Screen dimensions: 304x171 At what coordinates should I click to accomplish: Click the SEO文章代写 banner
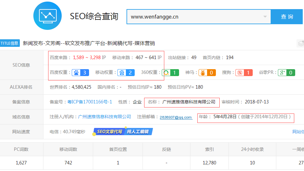(109, 132)
